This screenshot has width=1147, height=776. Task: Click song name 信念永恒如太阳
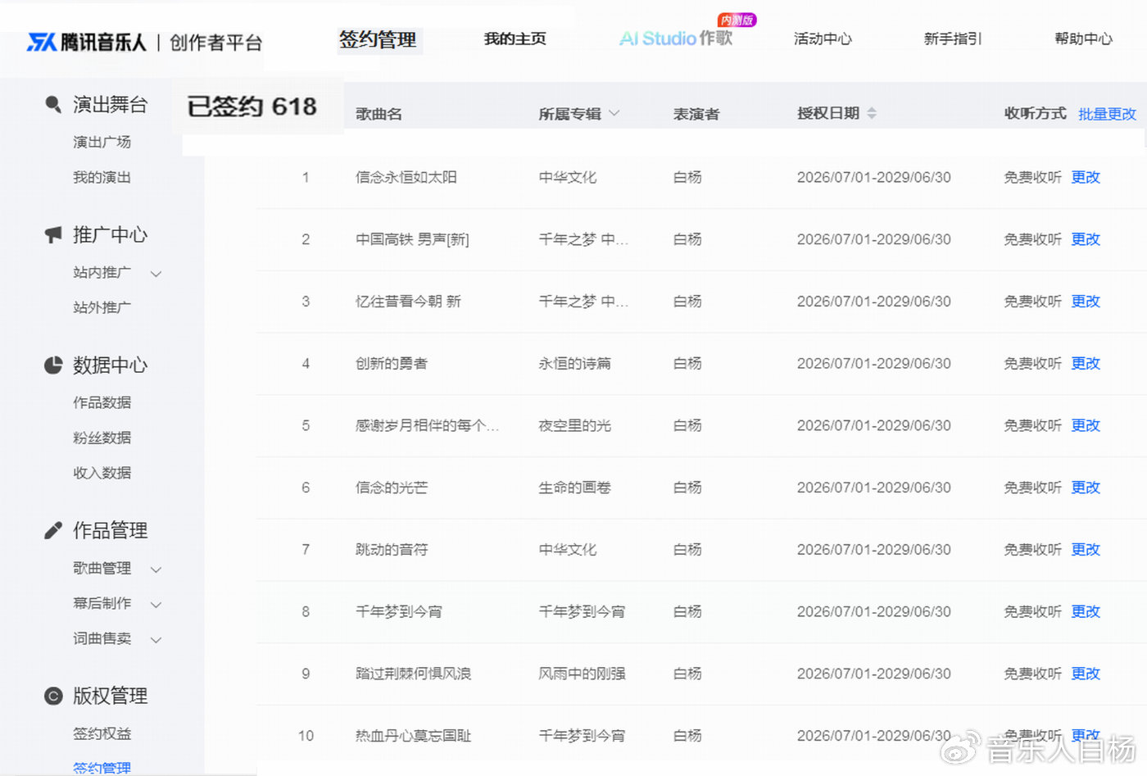coord(406,177)
